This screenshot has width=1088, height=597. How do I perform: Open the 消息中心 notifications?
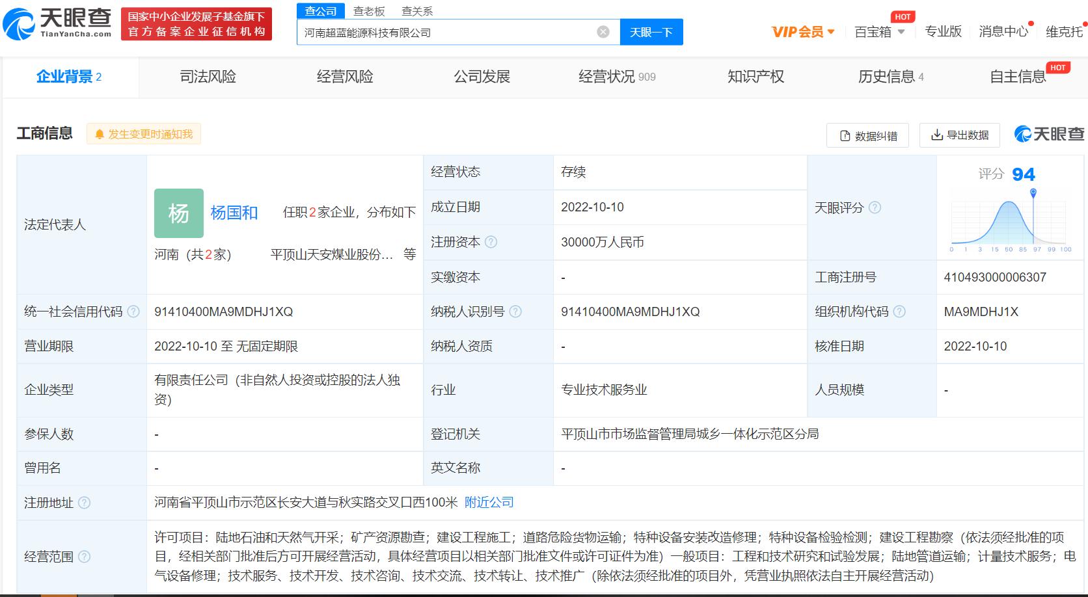pyautogui.click(x=1003, y=31)
